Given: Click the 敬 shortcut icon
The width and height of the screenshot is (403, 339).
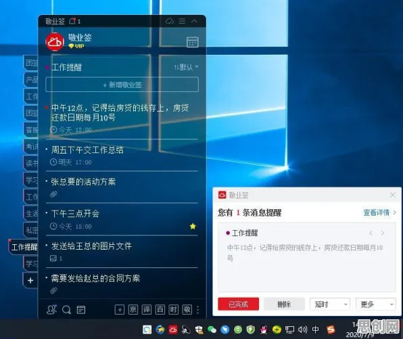Looking at the screenshot, I should point(187,310).
